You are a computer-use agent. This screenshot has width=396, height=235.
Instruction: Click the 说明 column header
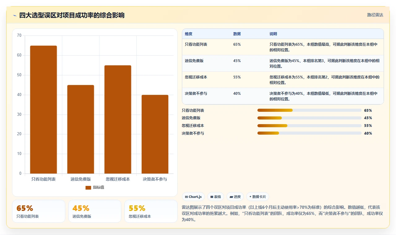(x=273, y=34)
